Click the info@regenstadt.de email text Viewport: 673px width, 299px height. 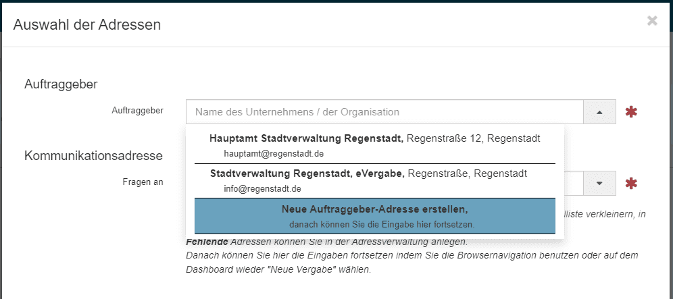262,188
